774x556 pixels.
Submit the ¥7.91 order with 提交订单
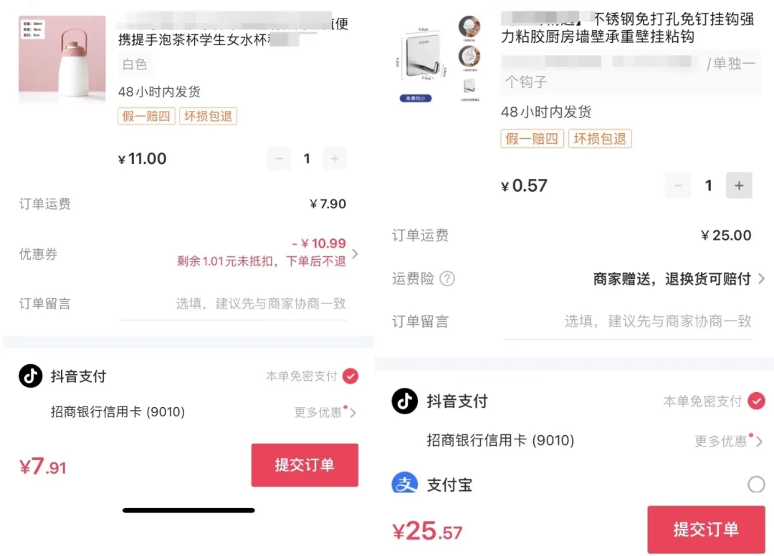305,465
